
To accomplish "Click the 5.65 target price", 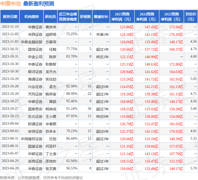I will [x=193, y=79].
